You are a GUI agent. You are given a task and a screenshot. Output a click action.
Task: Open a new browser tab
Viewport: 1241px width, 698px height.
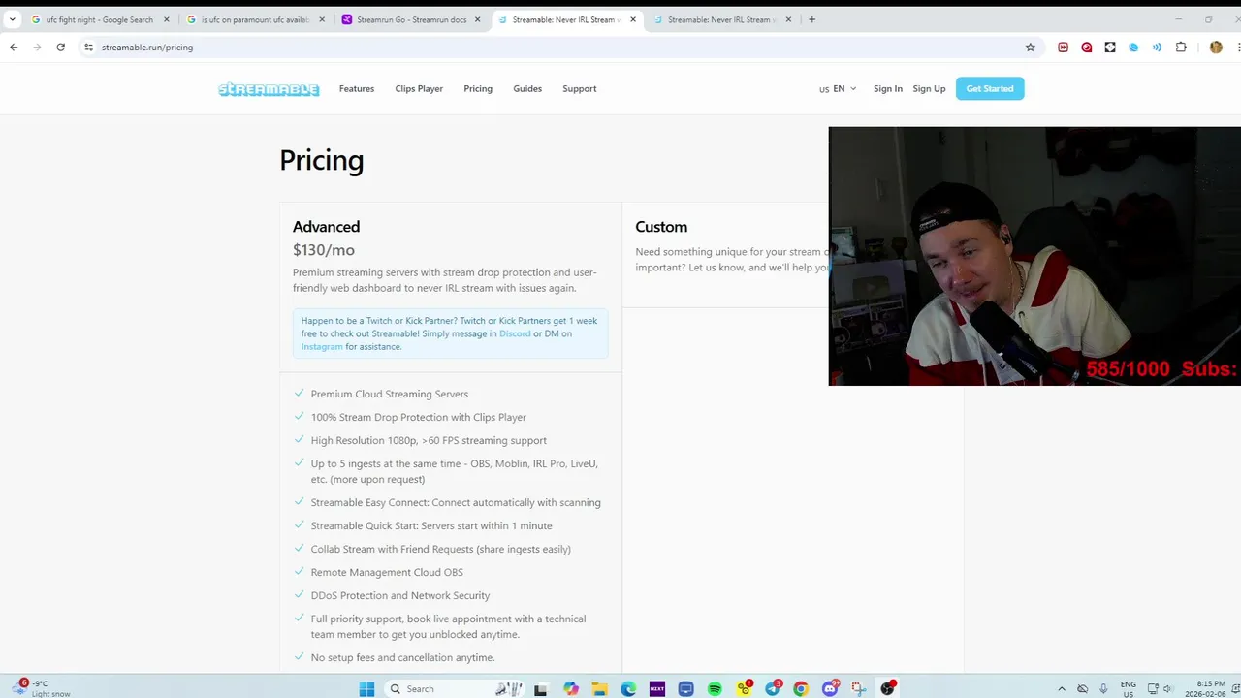pos(811,19)
